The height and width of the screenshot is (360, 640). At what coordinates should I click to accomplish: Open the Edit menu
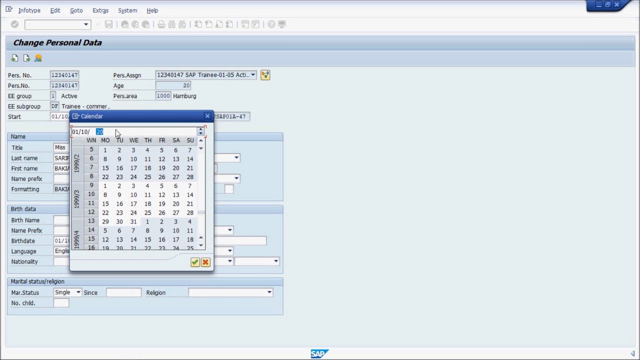(55, 10)
